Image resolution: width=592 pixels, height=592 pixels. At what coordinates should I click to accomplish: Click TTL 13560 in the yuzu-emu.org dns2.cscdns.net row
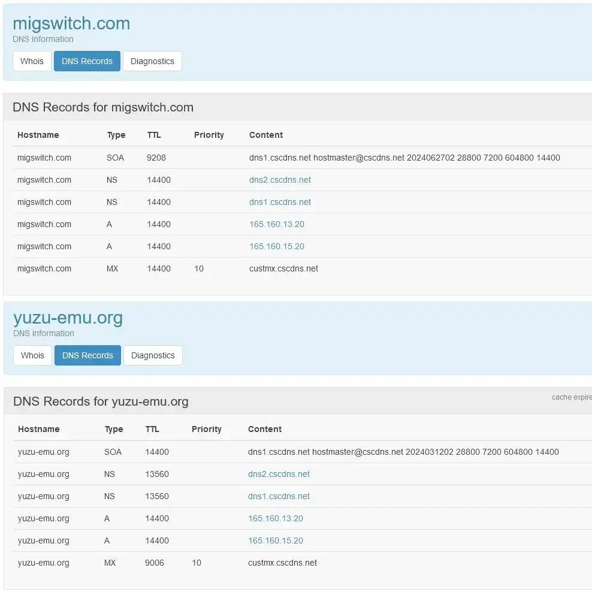click(x=157, y=474)
